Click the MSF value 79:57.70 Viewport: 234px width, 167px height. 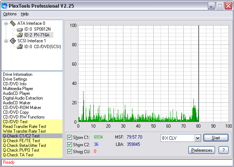pyautogui.click(x=134, y=137)
